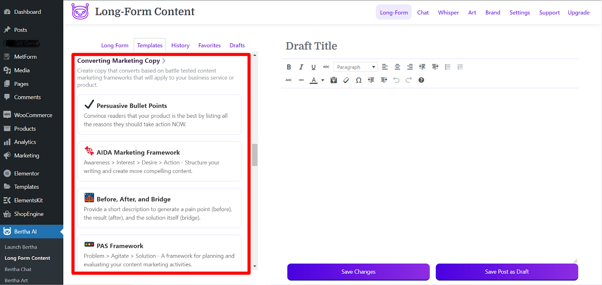The height and width of the screenshot is (285, 602).
Task: Click the outdent icon beside the Omega symbol
Action: (x=371, y=80)
